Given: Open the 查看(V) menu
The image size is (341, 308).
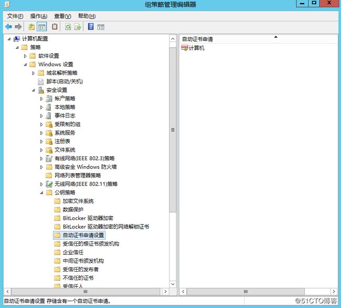Looking at the screenshot, I should click(x=62, y=16).
